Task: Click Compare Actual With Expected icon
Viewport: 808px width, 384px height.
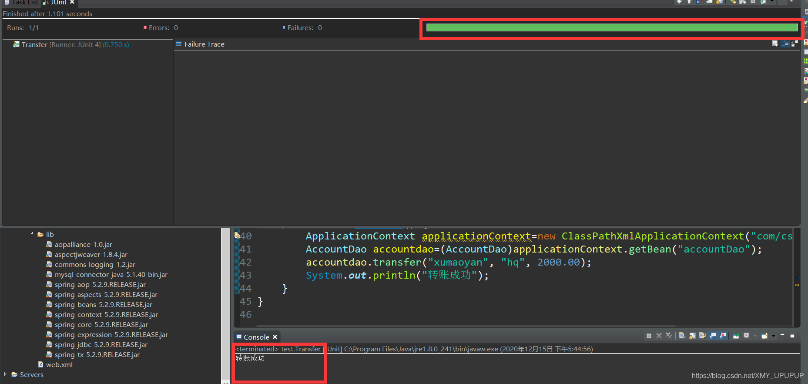Action: [x=795, y=44]
